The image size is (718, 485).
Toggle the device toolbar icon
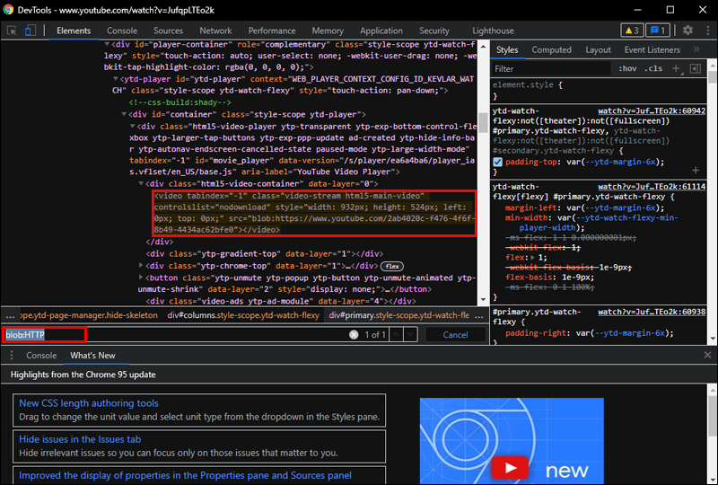(x=31, y=31)
